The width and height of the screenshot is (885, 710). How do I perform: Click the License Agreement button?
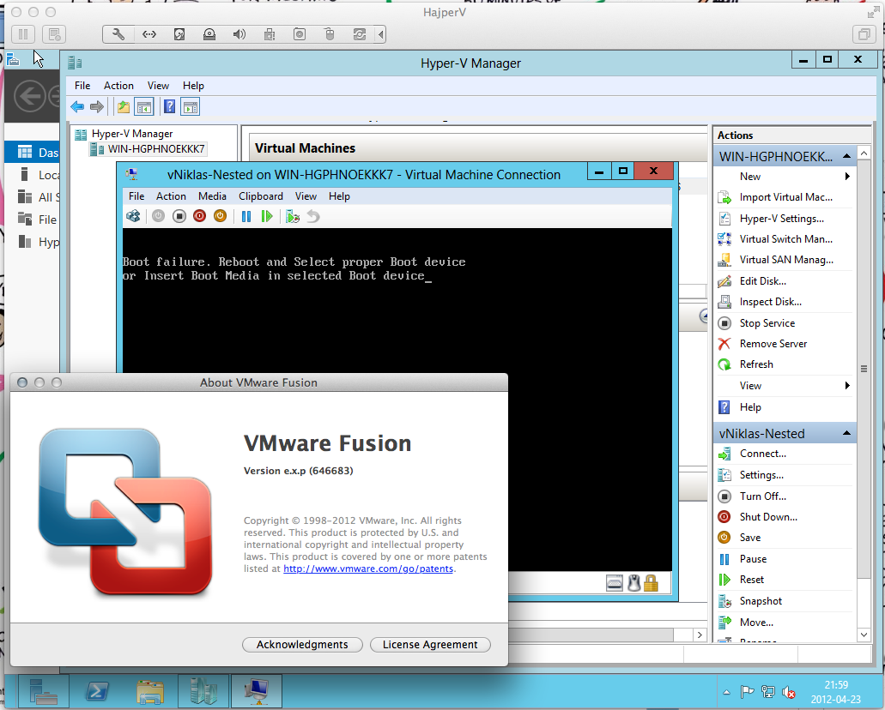point(430,645)
